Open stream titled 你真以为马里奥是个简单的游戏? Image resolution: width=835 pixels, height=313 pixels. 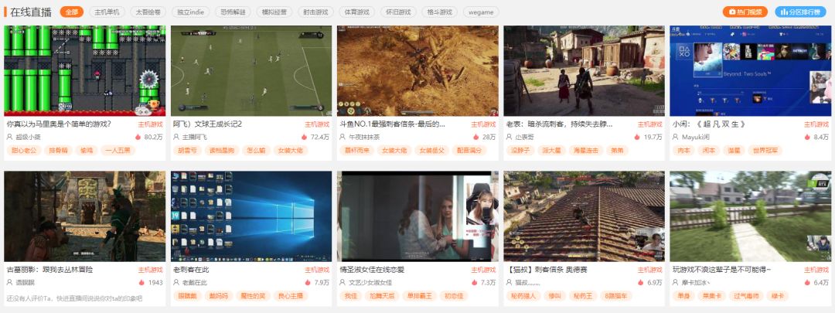59,124
